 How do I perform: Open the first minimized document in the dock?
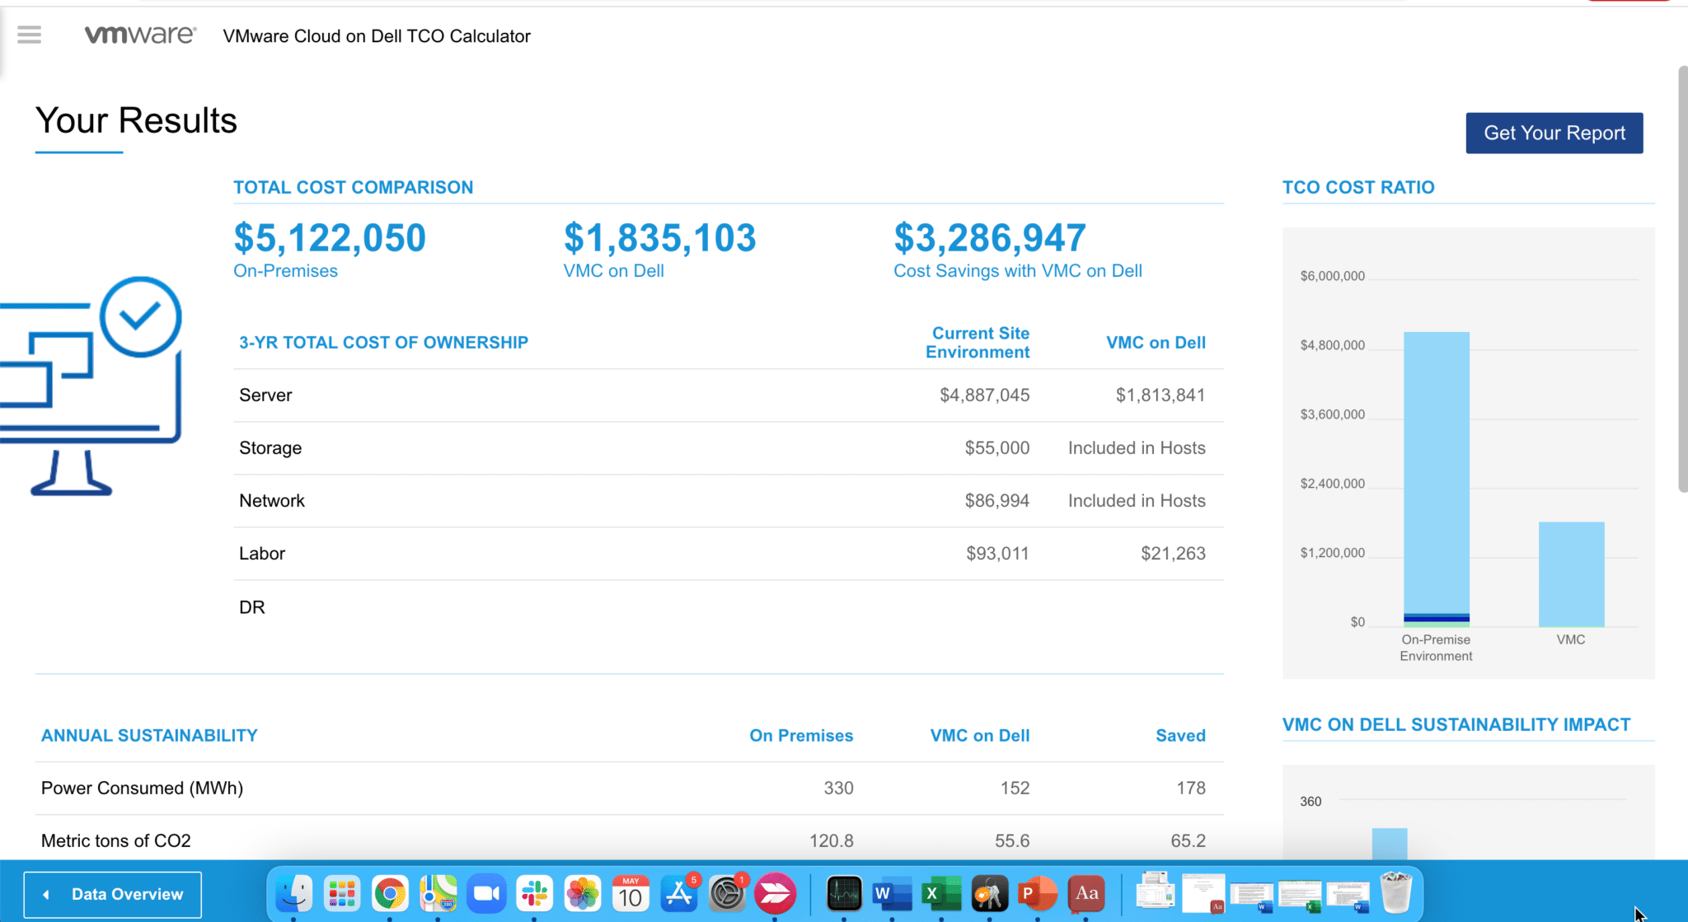(1155, 892)
